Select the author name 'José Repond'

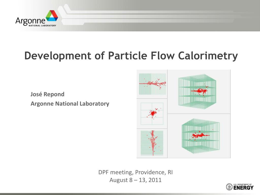pyautogui.click(x=47, y=94)
